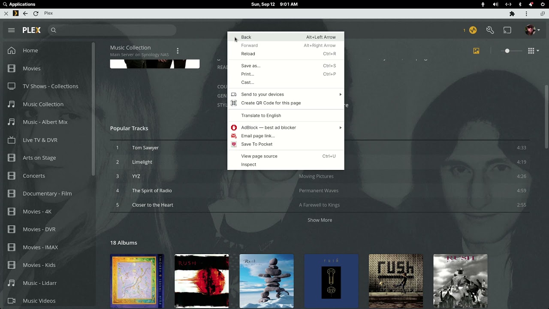Select Cast... in context menu
549x309 pixels.
286,82
